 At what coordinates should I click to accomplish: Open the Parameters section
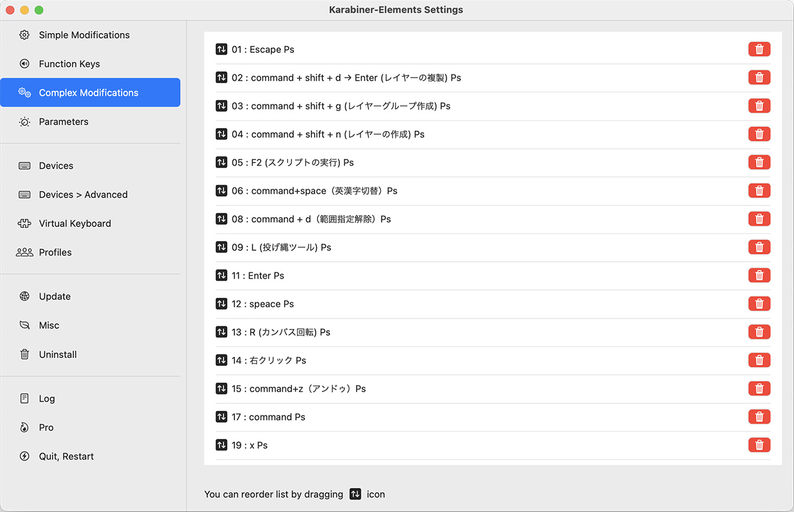tap(90, 122)
